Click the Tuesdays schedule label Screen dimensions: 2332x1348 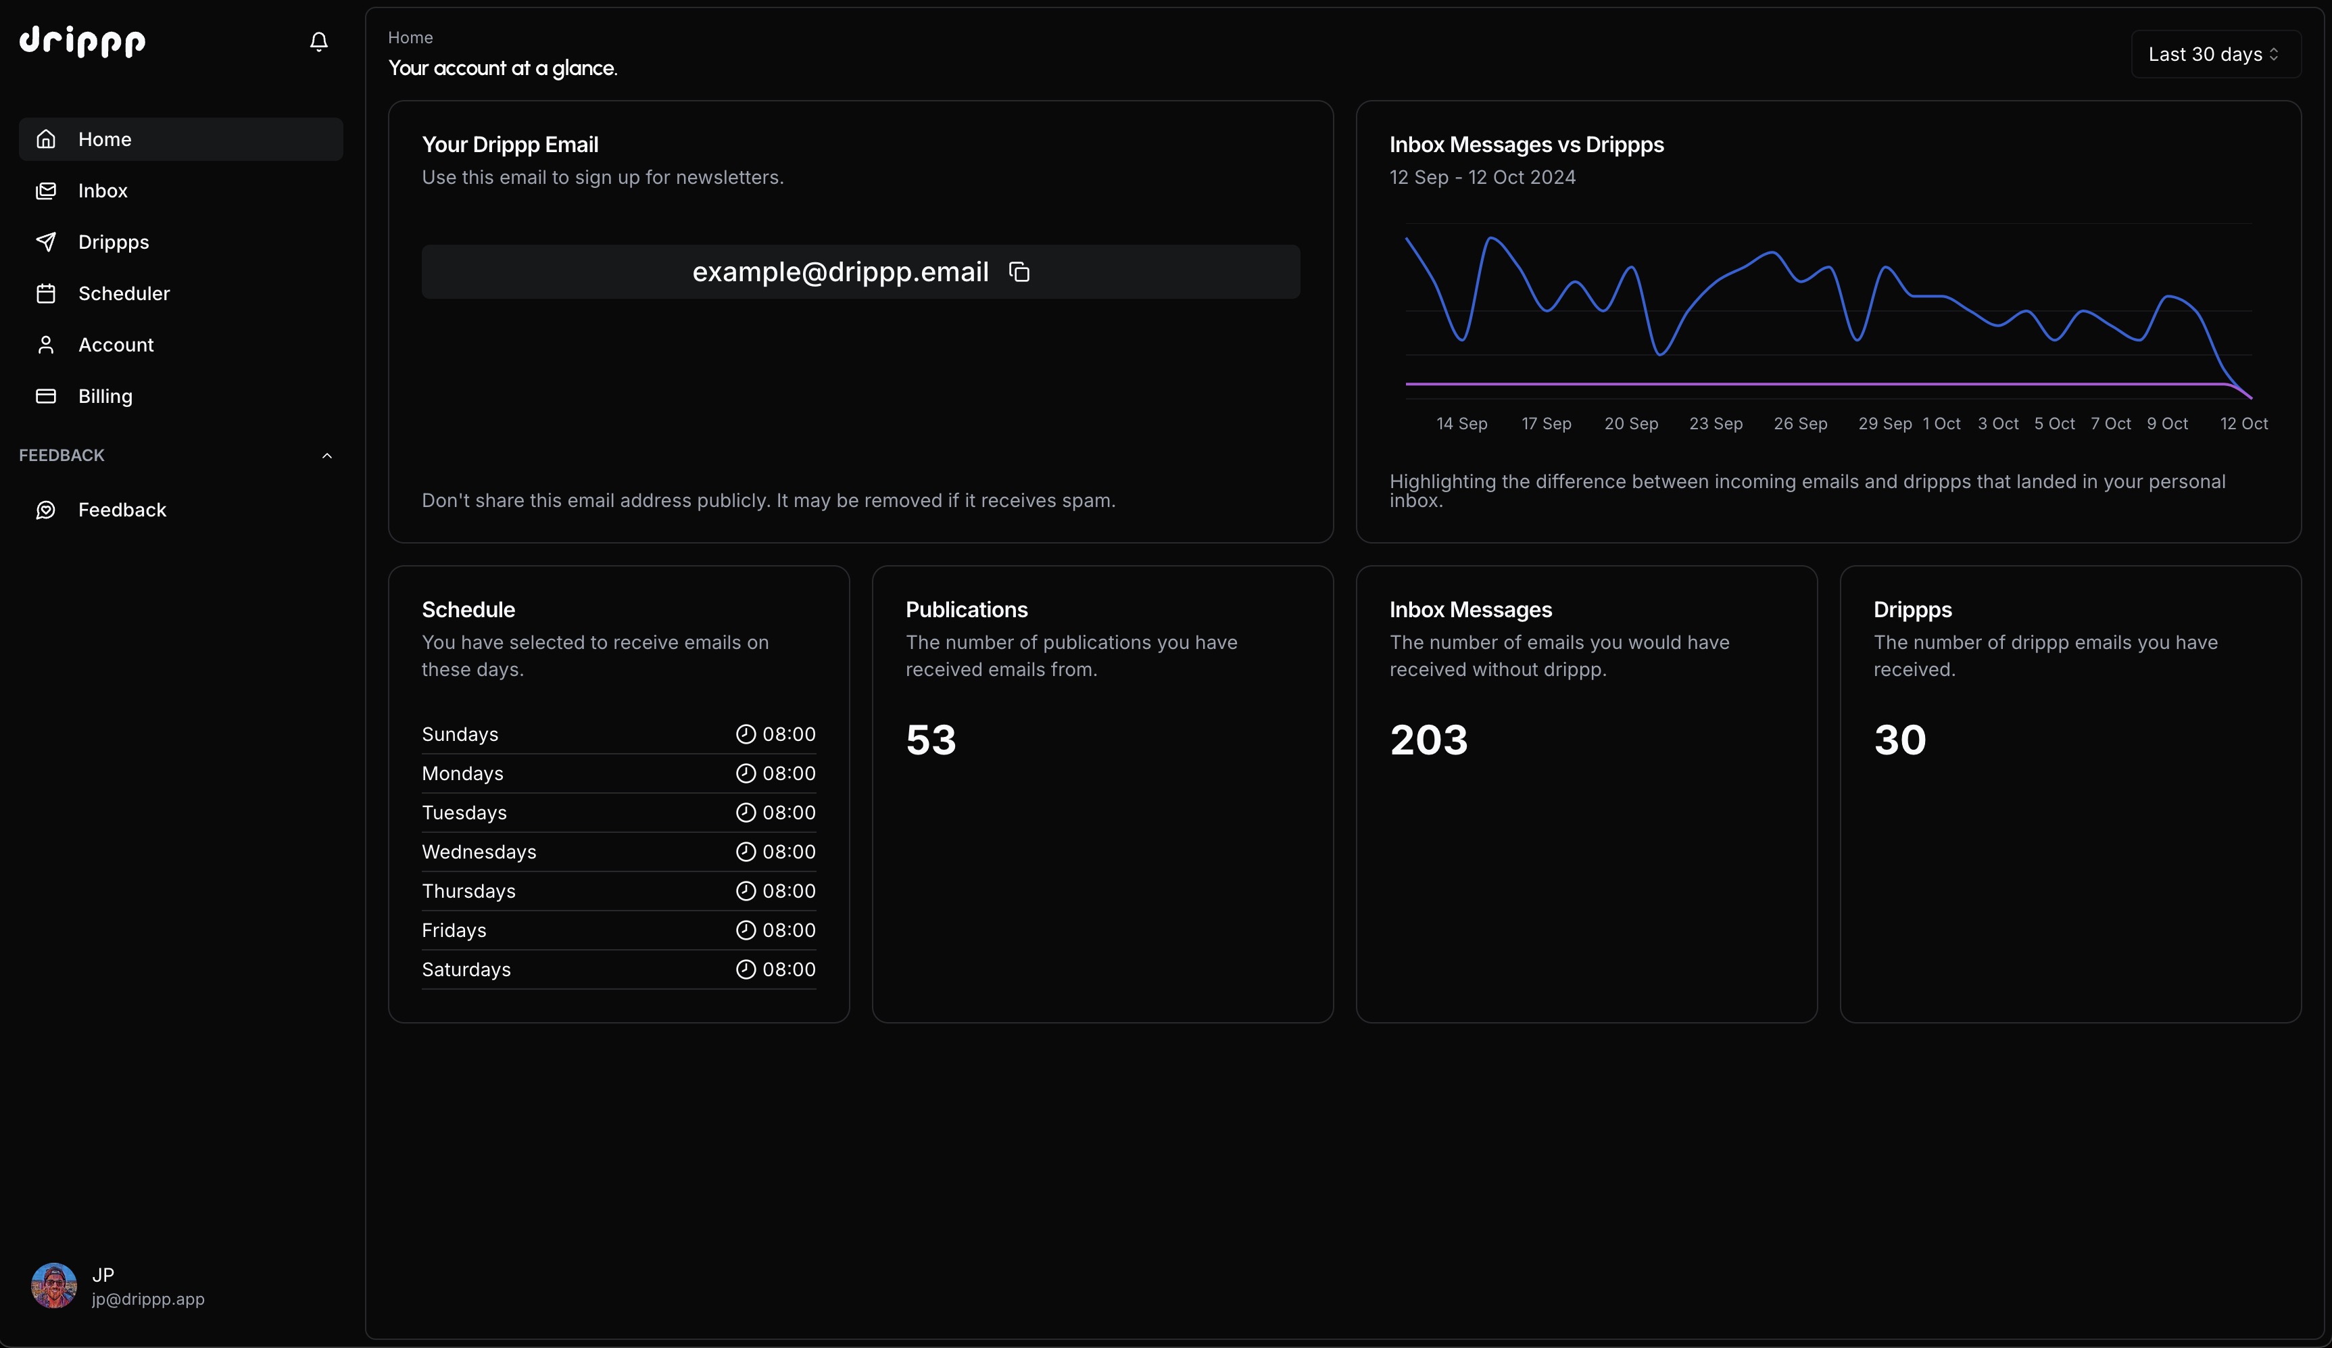tap(464, 813)
